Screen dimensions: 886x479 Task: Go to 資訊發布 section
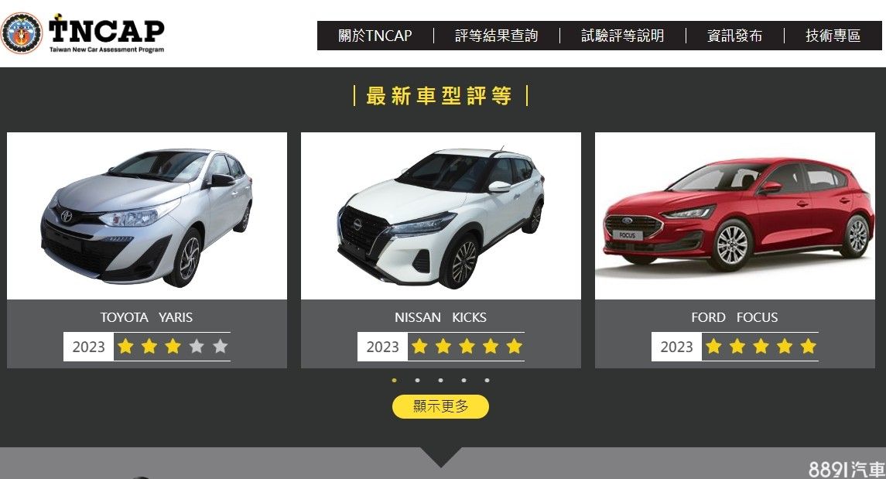coord(734,36)
